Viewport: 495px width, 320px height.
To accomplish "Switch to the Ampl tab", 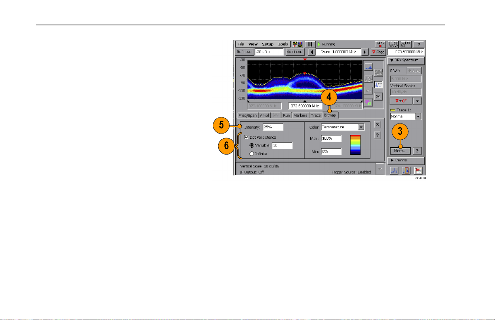I will (264, 115).
